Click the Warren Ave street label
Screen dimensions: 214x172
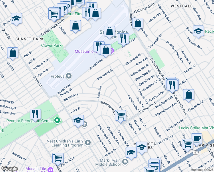71,97
